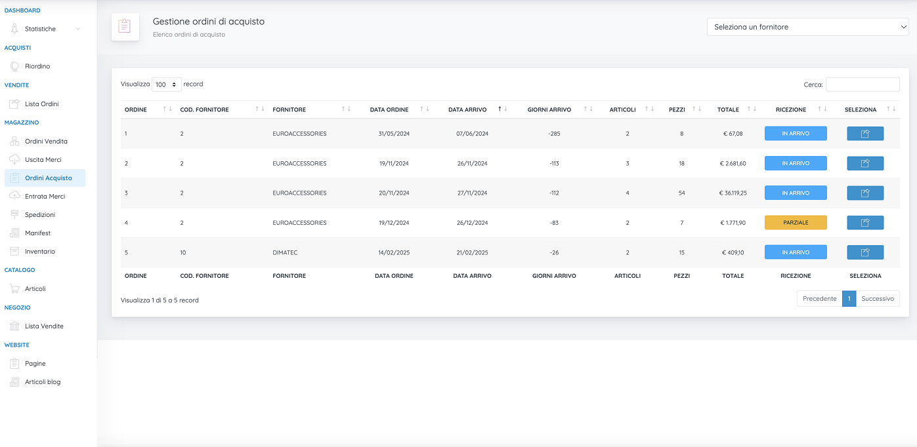Click the Cerca search input field
Screen dimensions: 917x447
point(862,85)
